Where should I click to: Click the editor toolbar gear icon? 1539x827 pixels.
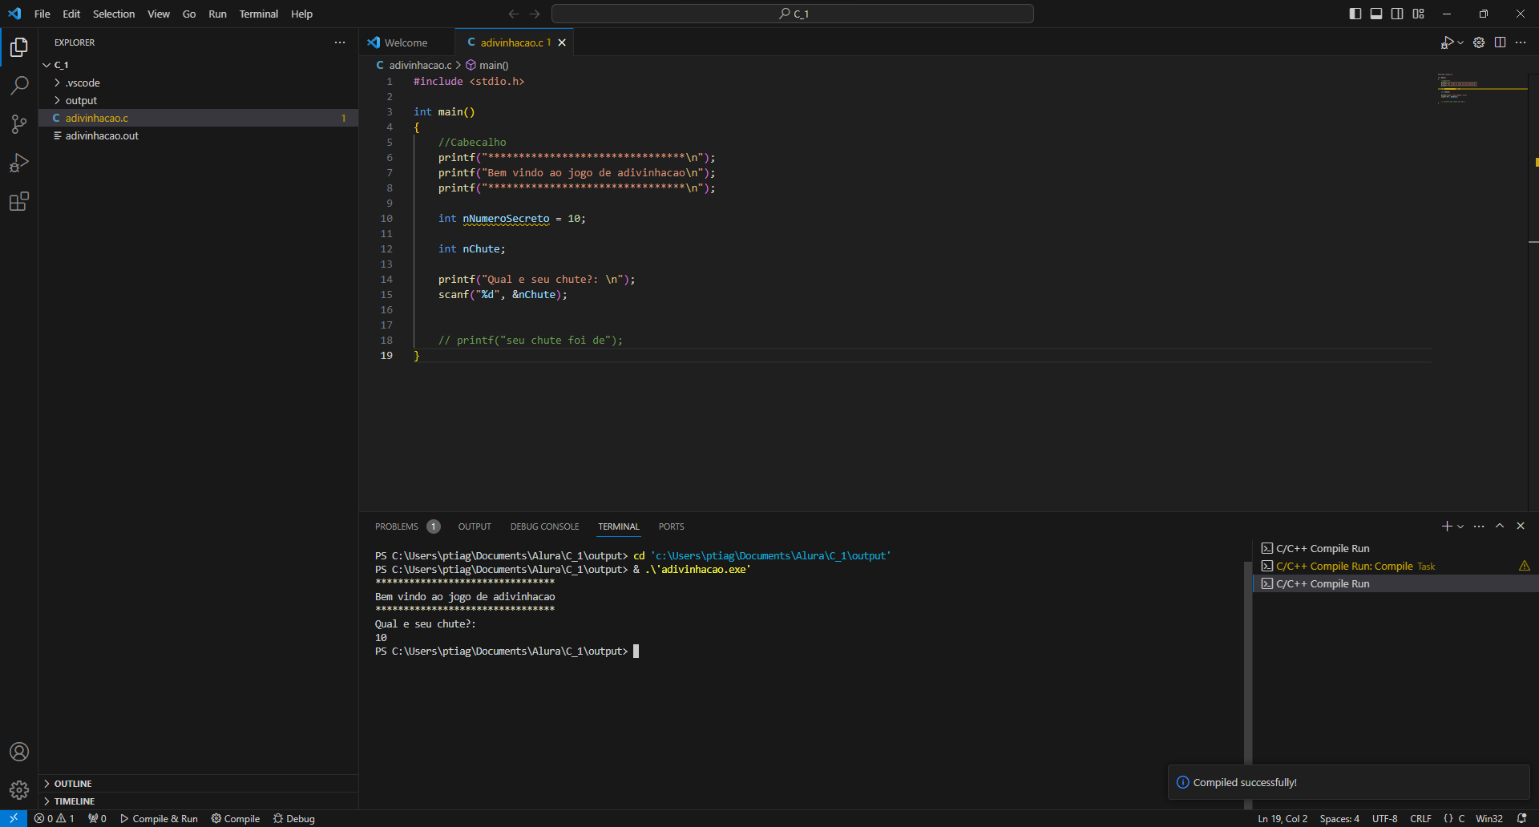click(1479, 42)
